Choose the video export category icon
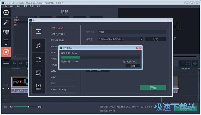This screenshot has height=115, width=201. click(x=38, y=31)
